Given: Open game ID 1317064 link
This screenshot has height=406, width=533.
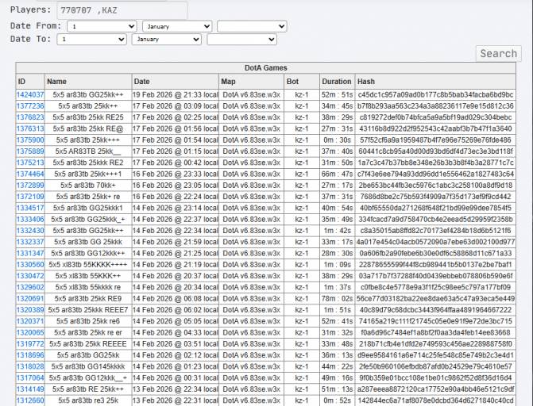Looking at the screenshot, I should click(30, 377).
